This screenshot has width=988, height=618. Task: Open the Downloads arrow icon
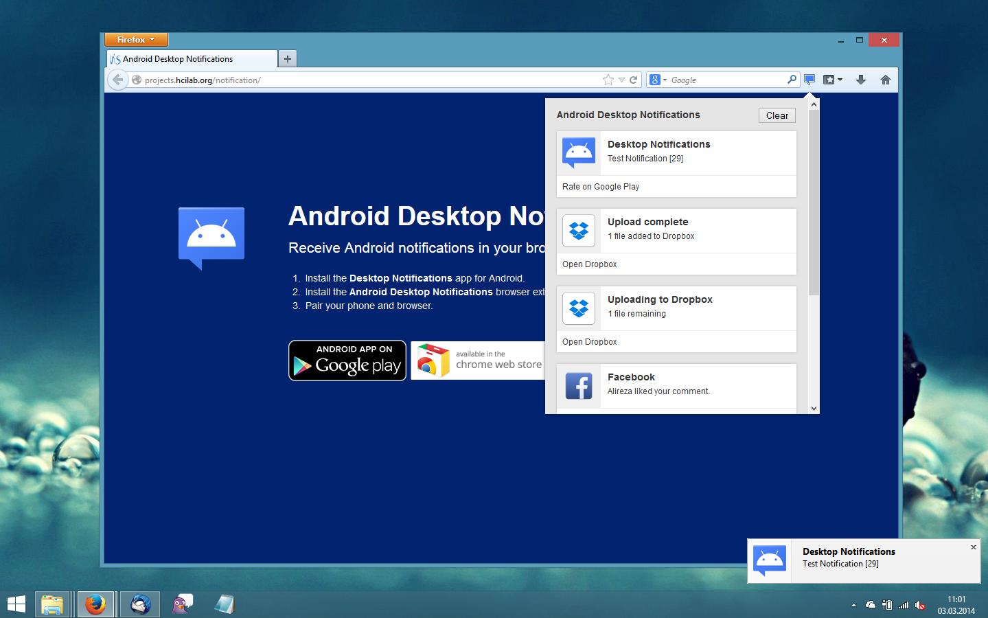[x=861, y=80]
